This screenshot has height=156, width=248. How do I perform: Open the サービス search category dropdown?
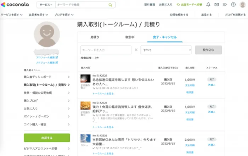click(45, 5)
